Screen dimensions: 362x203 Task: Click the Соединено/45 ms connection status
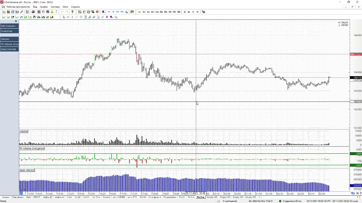[292, 201]
